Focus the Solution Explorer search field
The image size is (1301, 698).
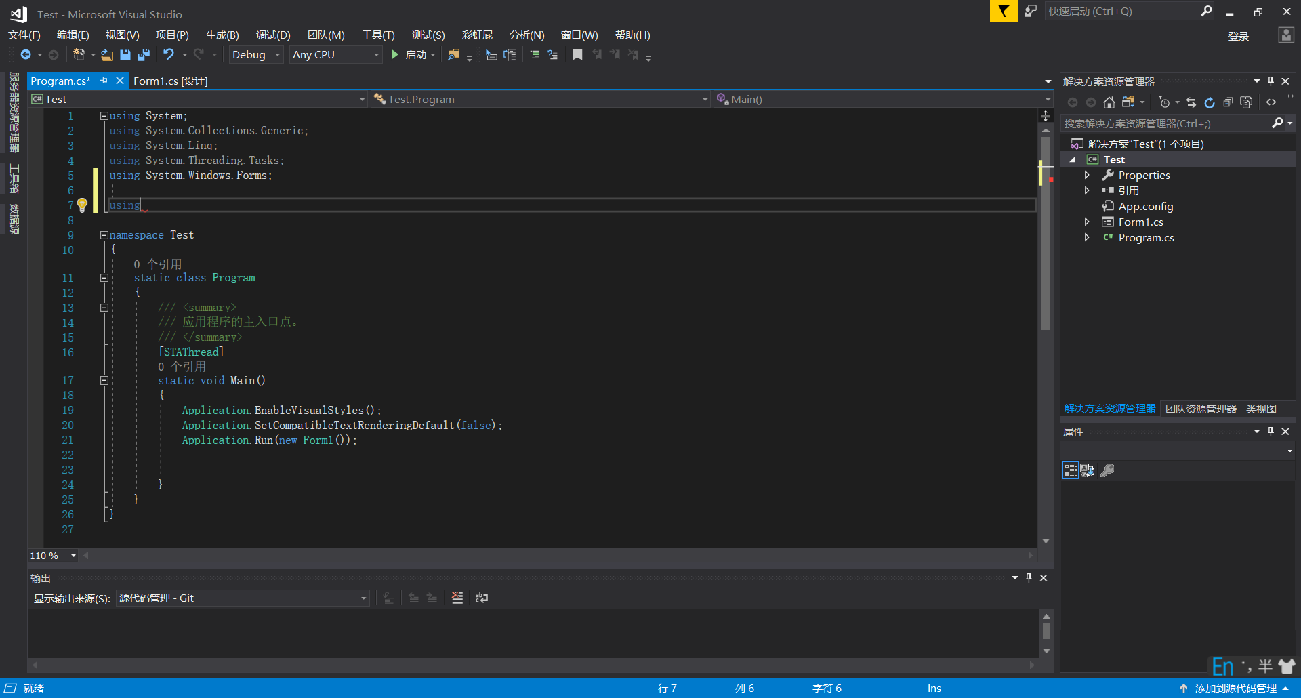[1165, 123]
